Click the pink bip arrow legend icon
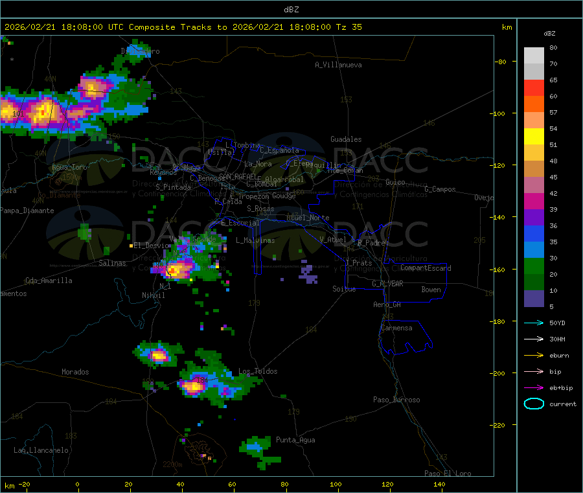 (534, 371)
